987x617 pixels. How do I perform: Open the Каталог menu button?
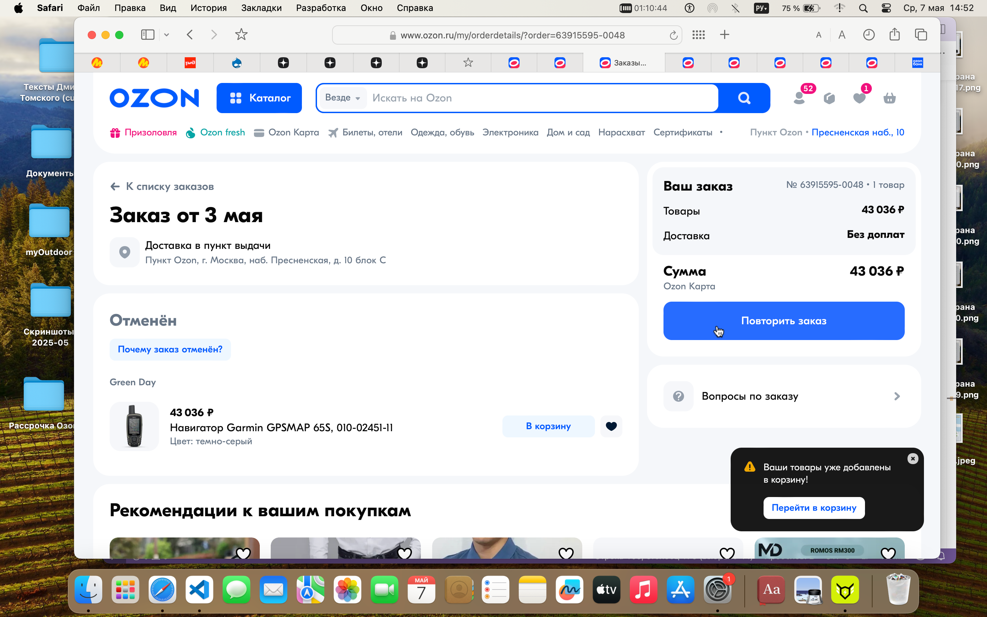259,98
